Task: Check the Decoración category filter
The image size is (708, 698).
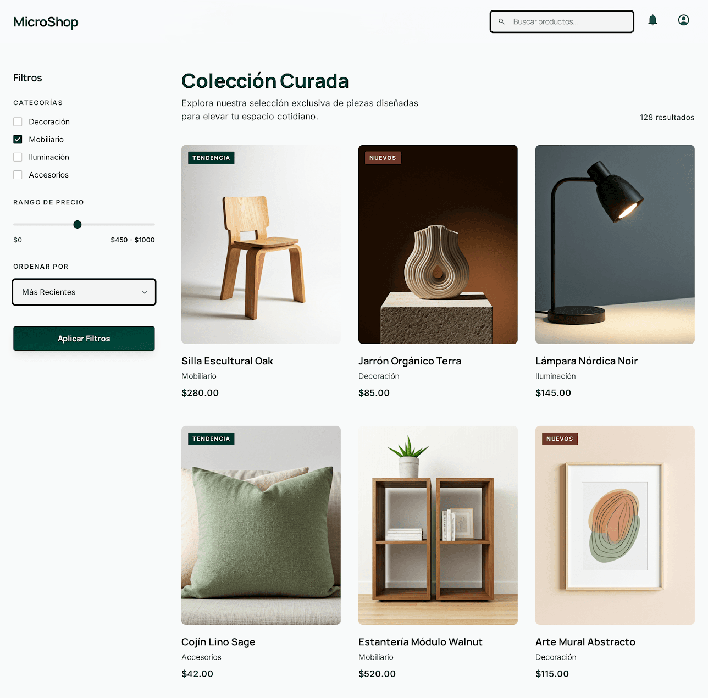Action: (x=17, y=121)
